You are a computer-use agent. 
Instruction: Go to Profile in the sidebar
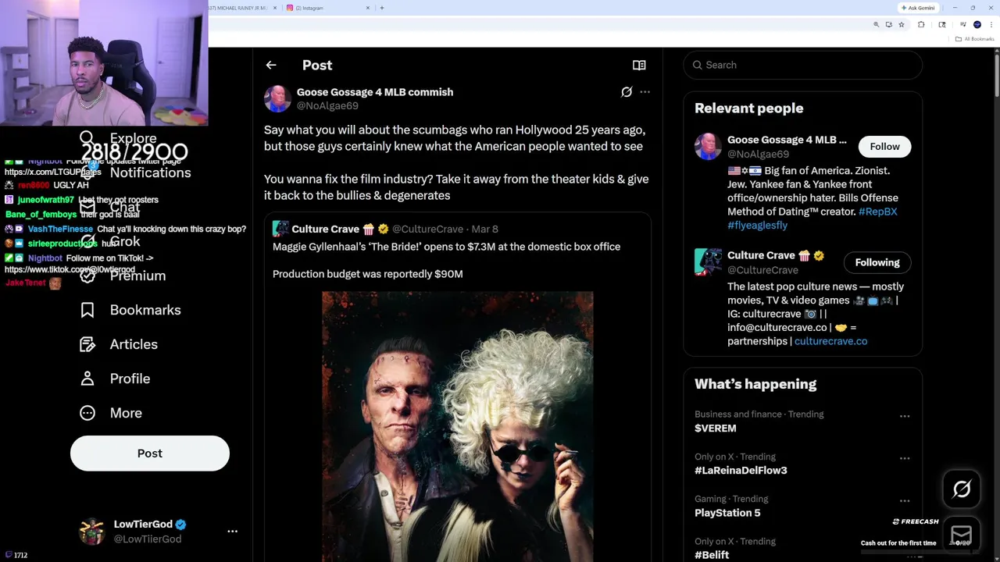[x=115, y=379]
